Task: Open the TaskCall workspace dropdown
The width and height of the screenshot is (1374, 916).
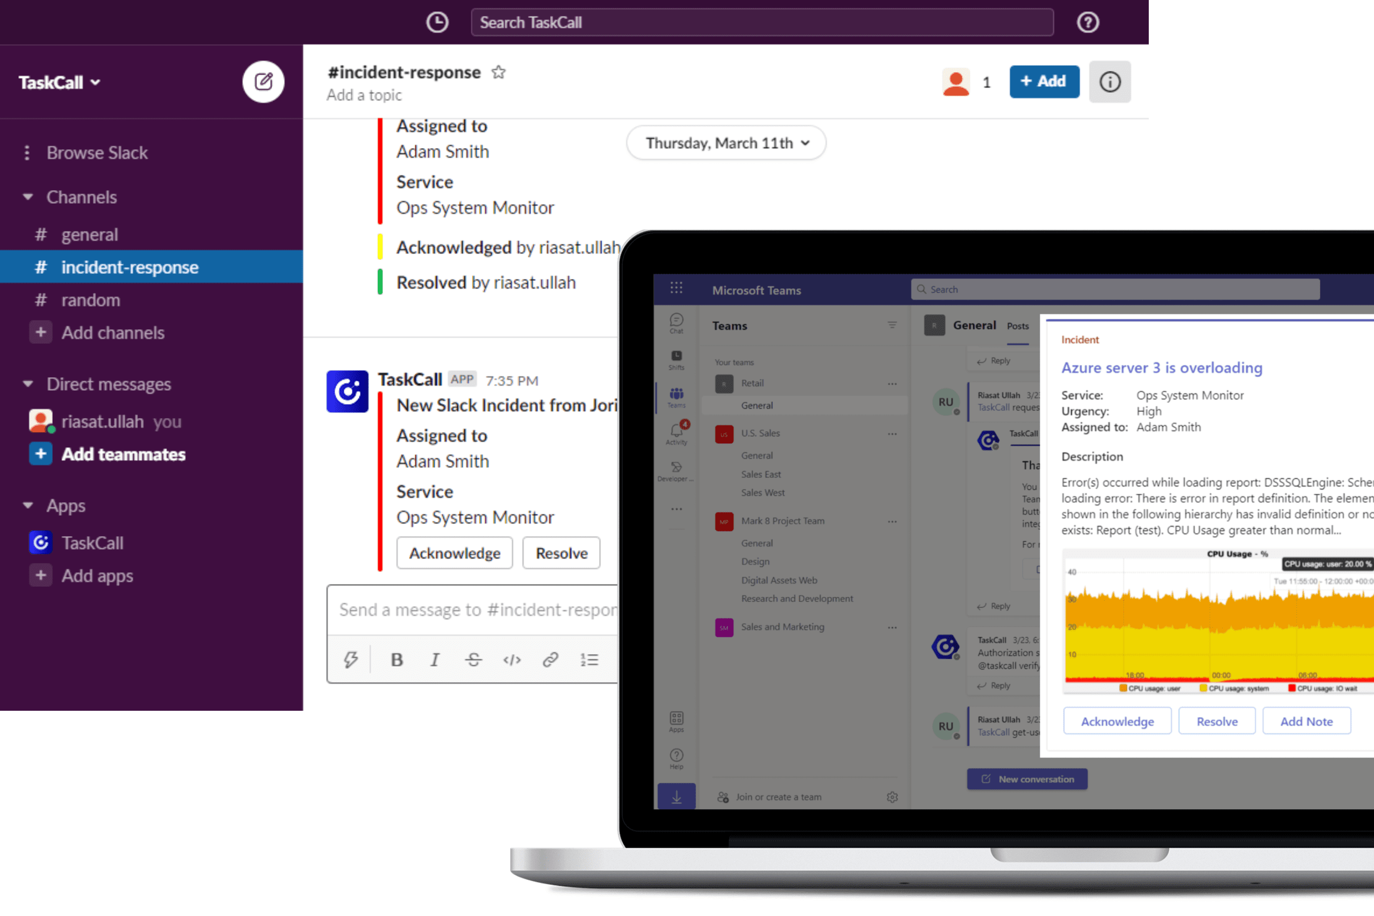Action: pyautogui.click(x=59, y=82)
